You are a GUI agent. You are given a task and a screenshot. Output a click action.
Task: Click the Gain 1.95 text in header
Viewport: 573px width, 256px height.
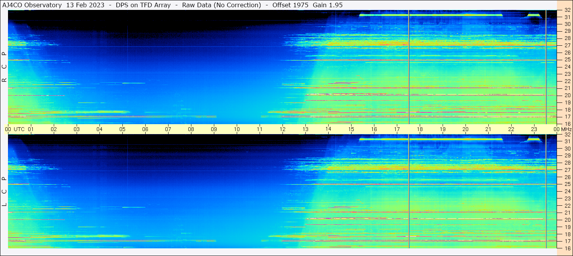coord(328,5)
